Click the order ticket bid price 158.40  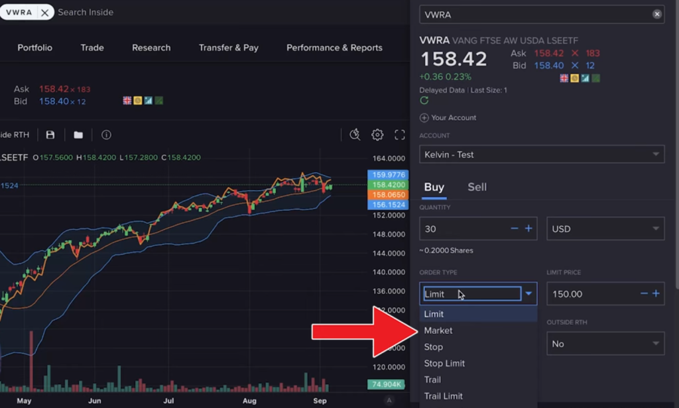point(548,66)
